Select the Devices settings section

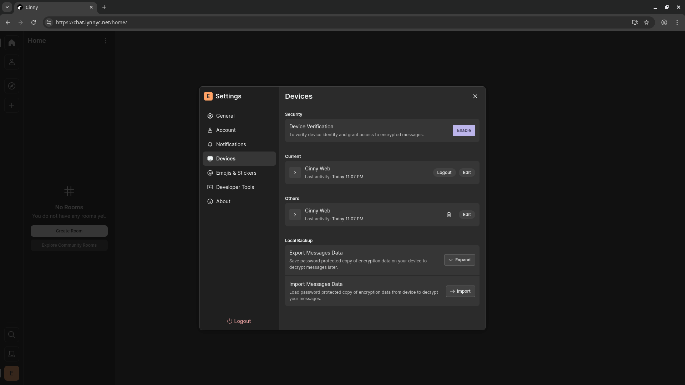point(239,159)
